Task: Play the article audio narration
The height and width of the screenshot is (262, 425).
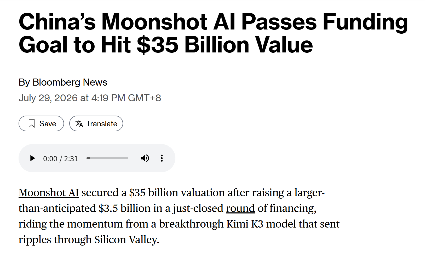Action: click(32, 158)
